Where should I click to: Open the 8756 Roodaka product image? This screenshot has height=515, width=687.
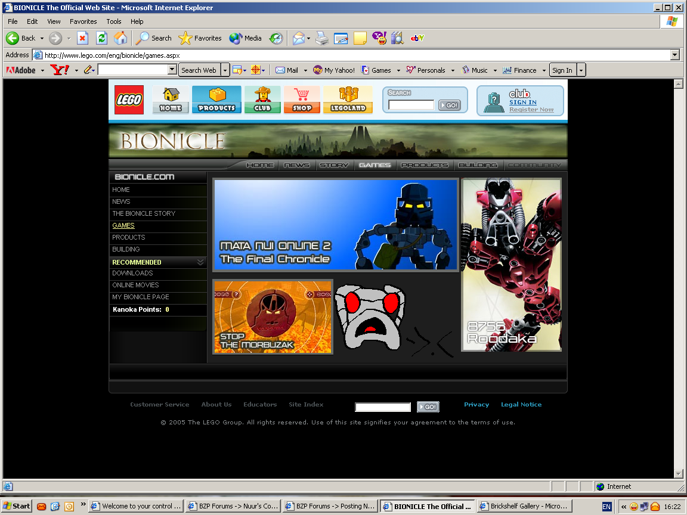pos(511,265)
